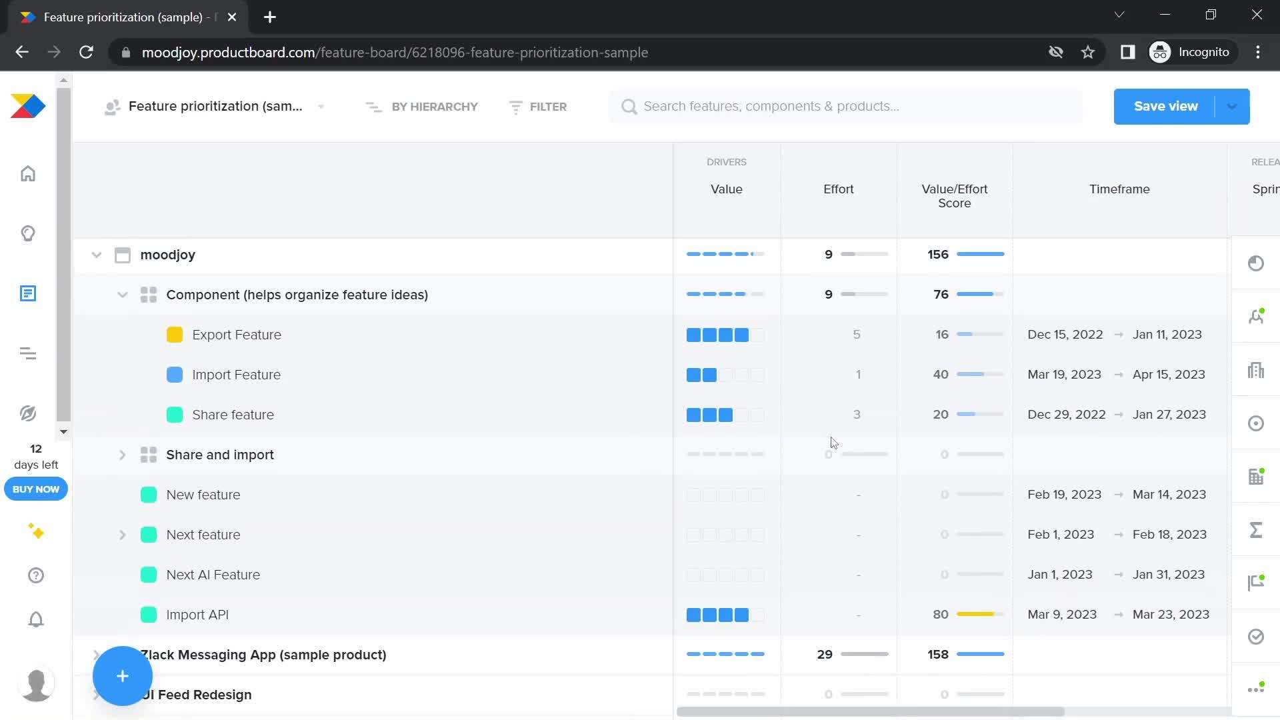Open Features board icon in sidebar
The height and width of the screenshot is (720, 1280).
point(28,293)
